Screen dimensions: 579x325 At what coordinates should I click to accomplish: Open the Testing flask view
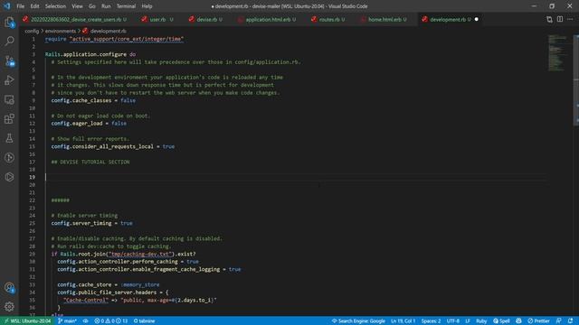pyautogui.click(x=9, y=138)
